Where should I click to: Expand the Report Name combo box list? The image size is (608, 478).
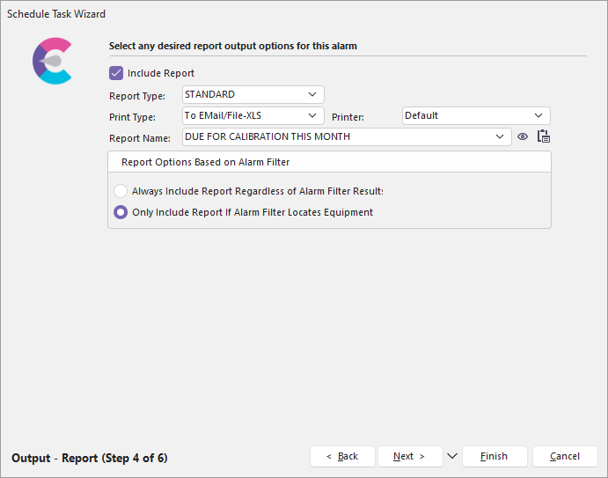pyautogui.click(x=500, y=136)
